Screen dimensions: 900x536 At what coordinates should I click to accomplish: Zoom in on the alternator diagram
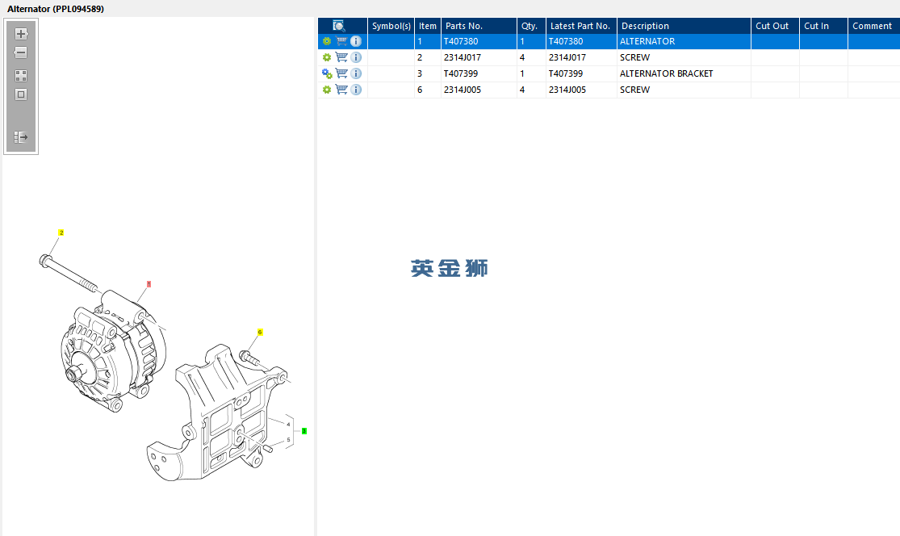[21, 34]
